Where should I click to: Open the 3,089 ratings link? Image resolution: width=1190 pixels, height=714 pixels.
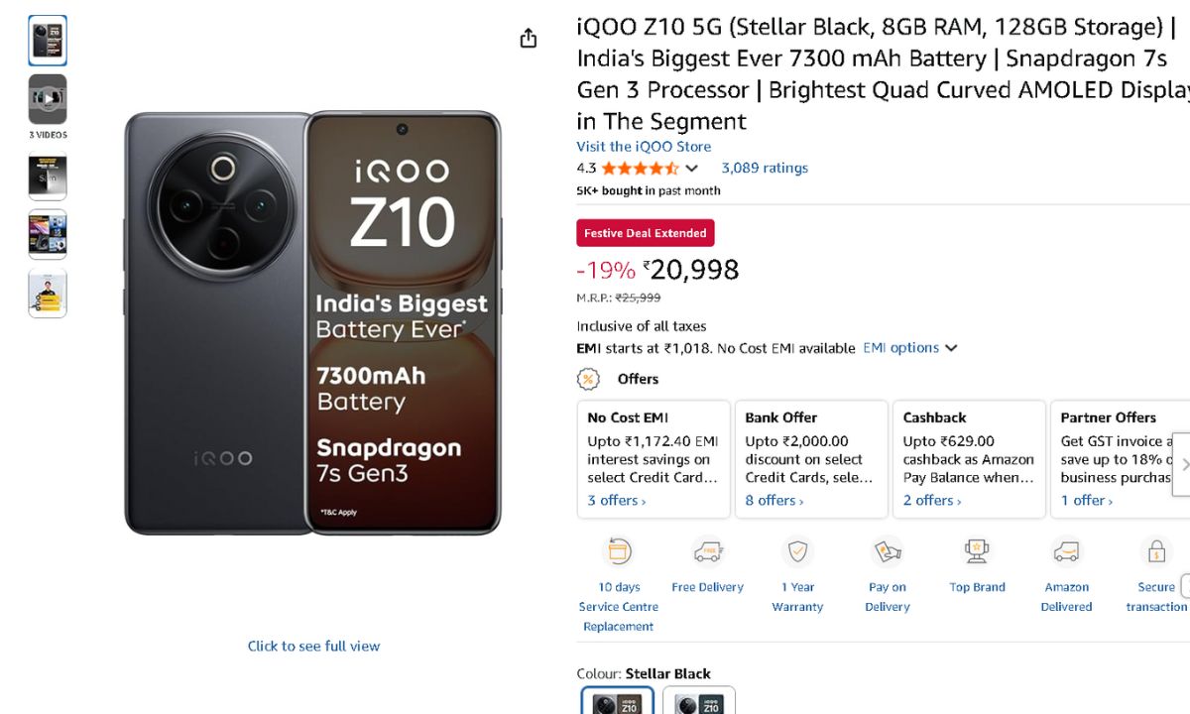click(x=765, y=169)
